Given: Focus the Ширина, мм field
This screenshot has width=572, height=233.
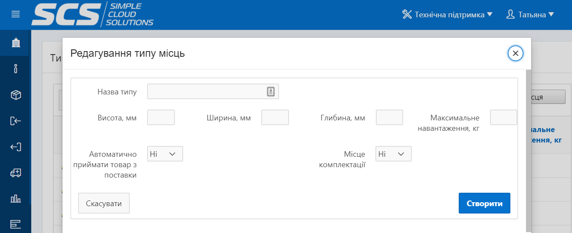Looking at the screenshot, I should click(x=275, y=117).
